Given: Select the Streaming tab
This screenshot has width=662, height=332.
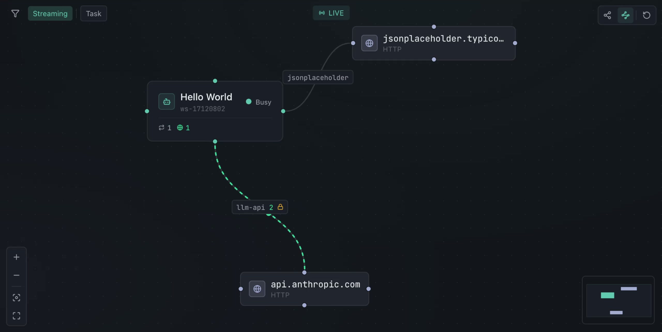Looking at the screenshot, I should pos(50,13).
